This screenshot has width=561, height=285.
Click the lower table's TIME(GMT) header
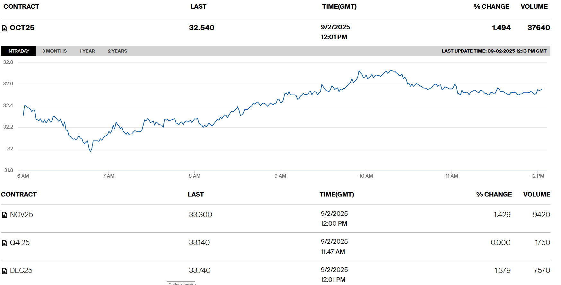[337, 194]
